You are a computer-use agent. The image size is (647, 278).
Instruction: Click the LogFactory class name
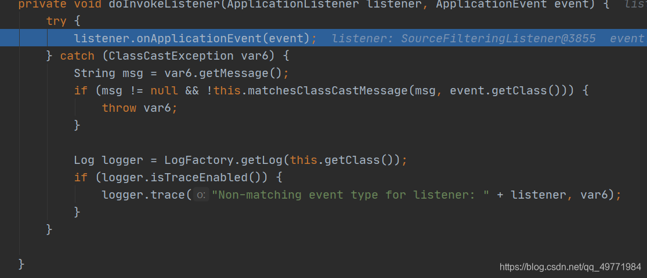[199, 160]
